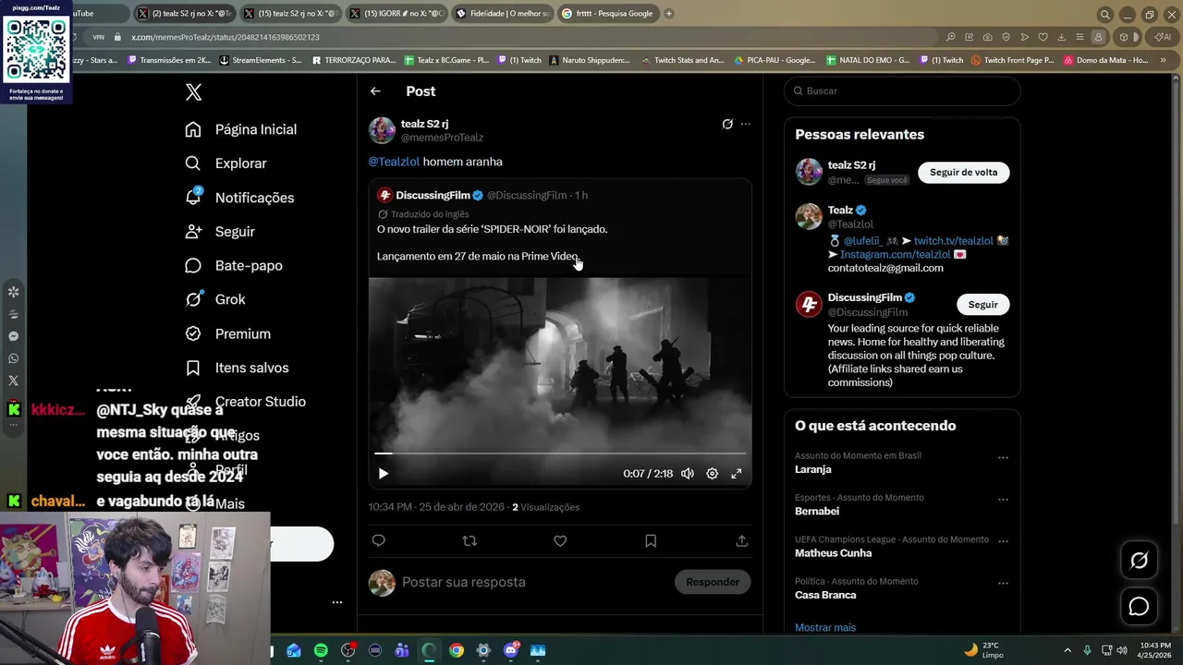Open the DiscussingFilm quoted post author name

pyautogui.click(x=433, y=195)
